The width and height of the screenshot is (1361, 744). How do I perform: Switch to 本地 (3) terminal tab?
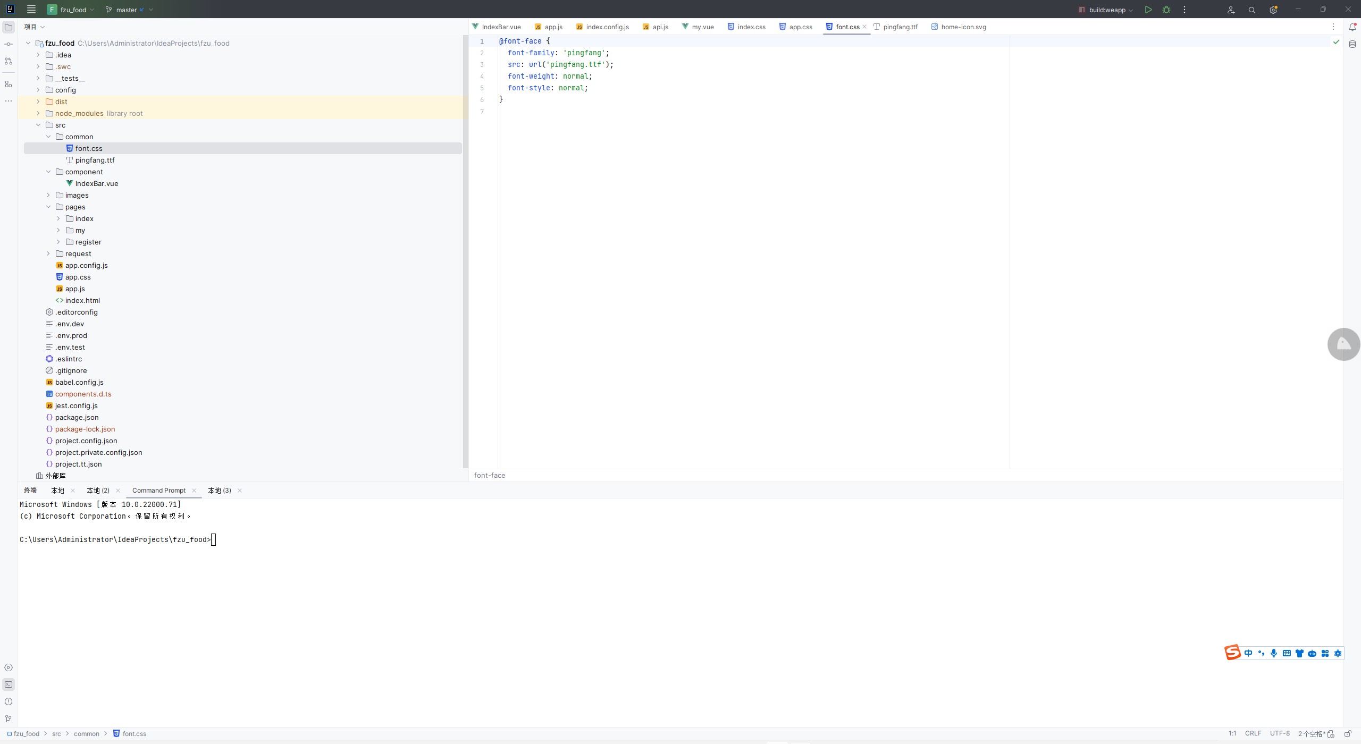coord(220,491)
